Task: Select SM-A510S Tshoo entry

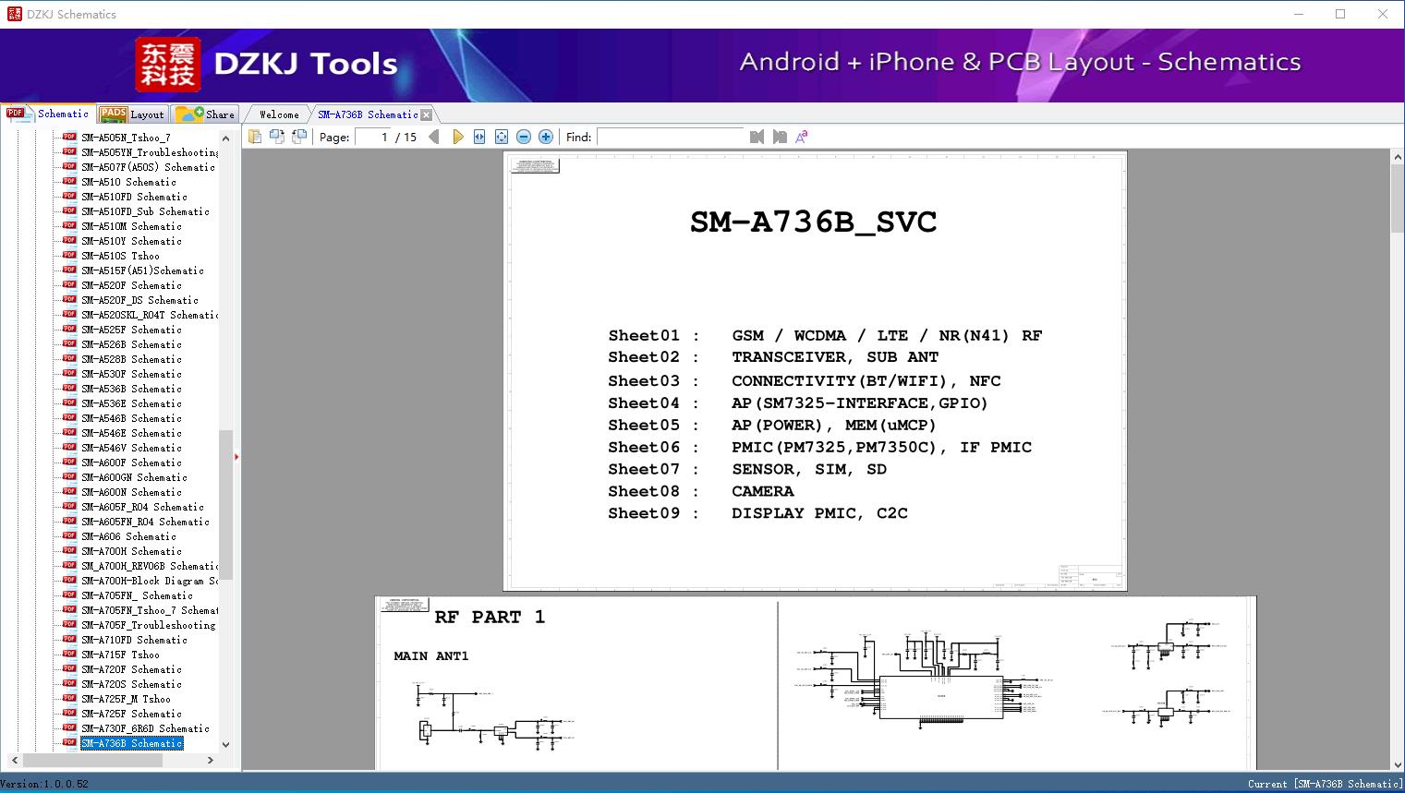Action: point(120,256)
